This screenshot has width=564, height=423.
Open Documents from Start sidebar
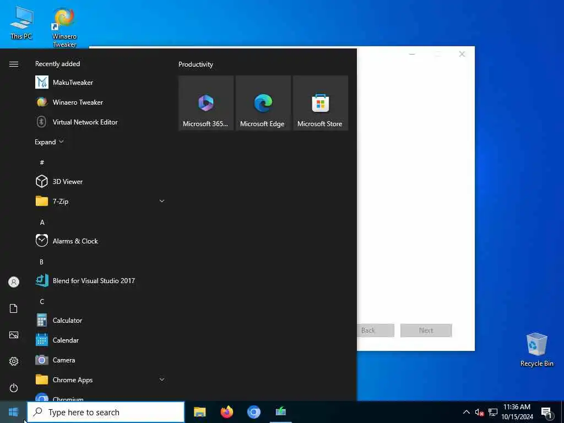(x=14, y=308)
